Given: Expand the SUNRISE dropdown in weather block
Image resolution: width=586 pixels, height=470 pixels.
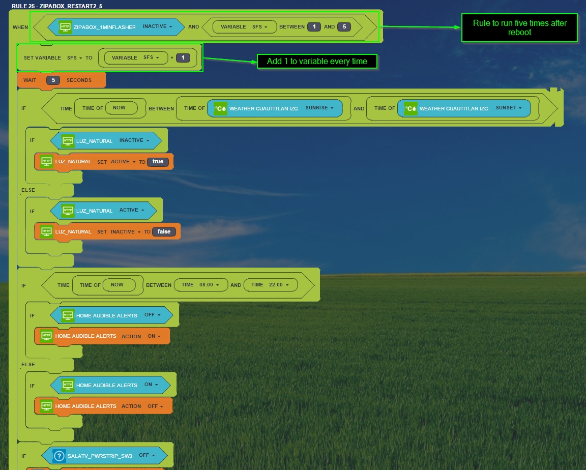Looking at the screenshot, I should [319, 108].
